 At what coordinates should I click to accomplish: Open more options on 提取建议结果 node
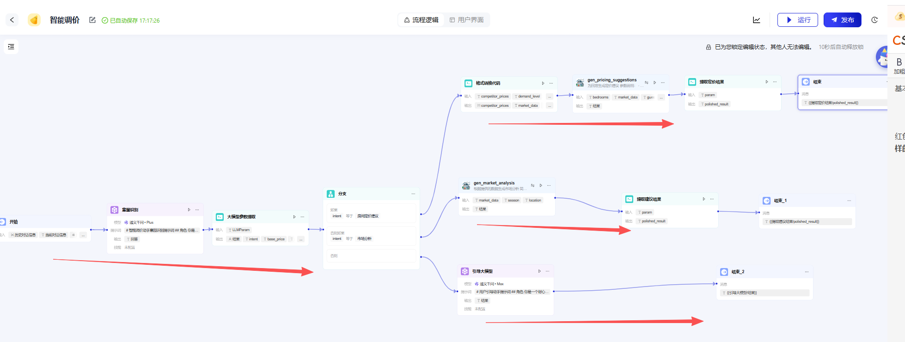coord(712,199)
